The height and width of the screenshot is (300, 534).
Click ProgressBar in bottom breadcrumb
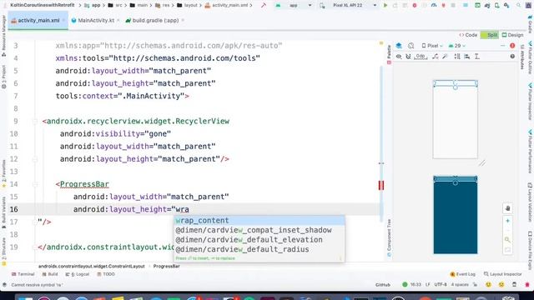pyautogui.click(x=167, y=267)
